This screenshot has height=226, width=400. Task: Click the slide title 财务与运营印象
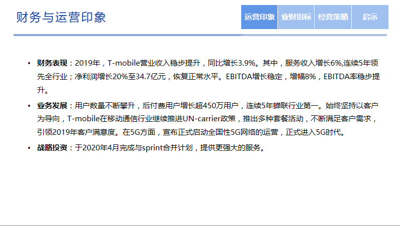coord(61,17)
